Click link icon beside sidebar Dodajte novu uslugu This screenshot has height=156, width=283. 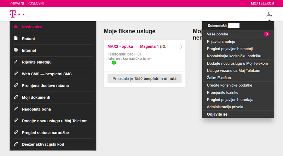(x=16, y=120)
